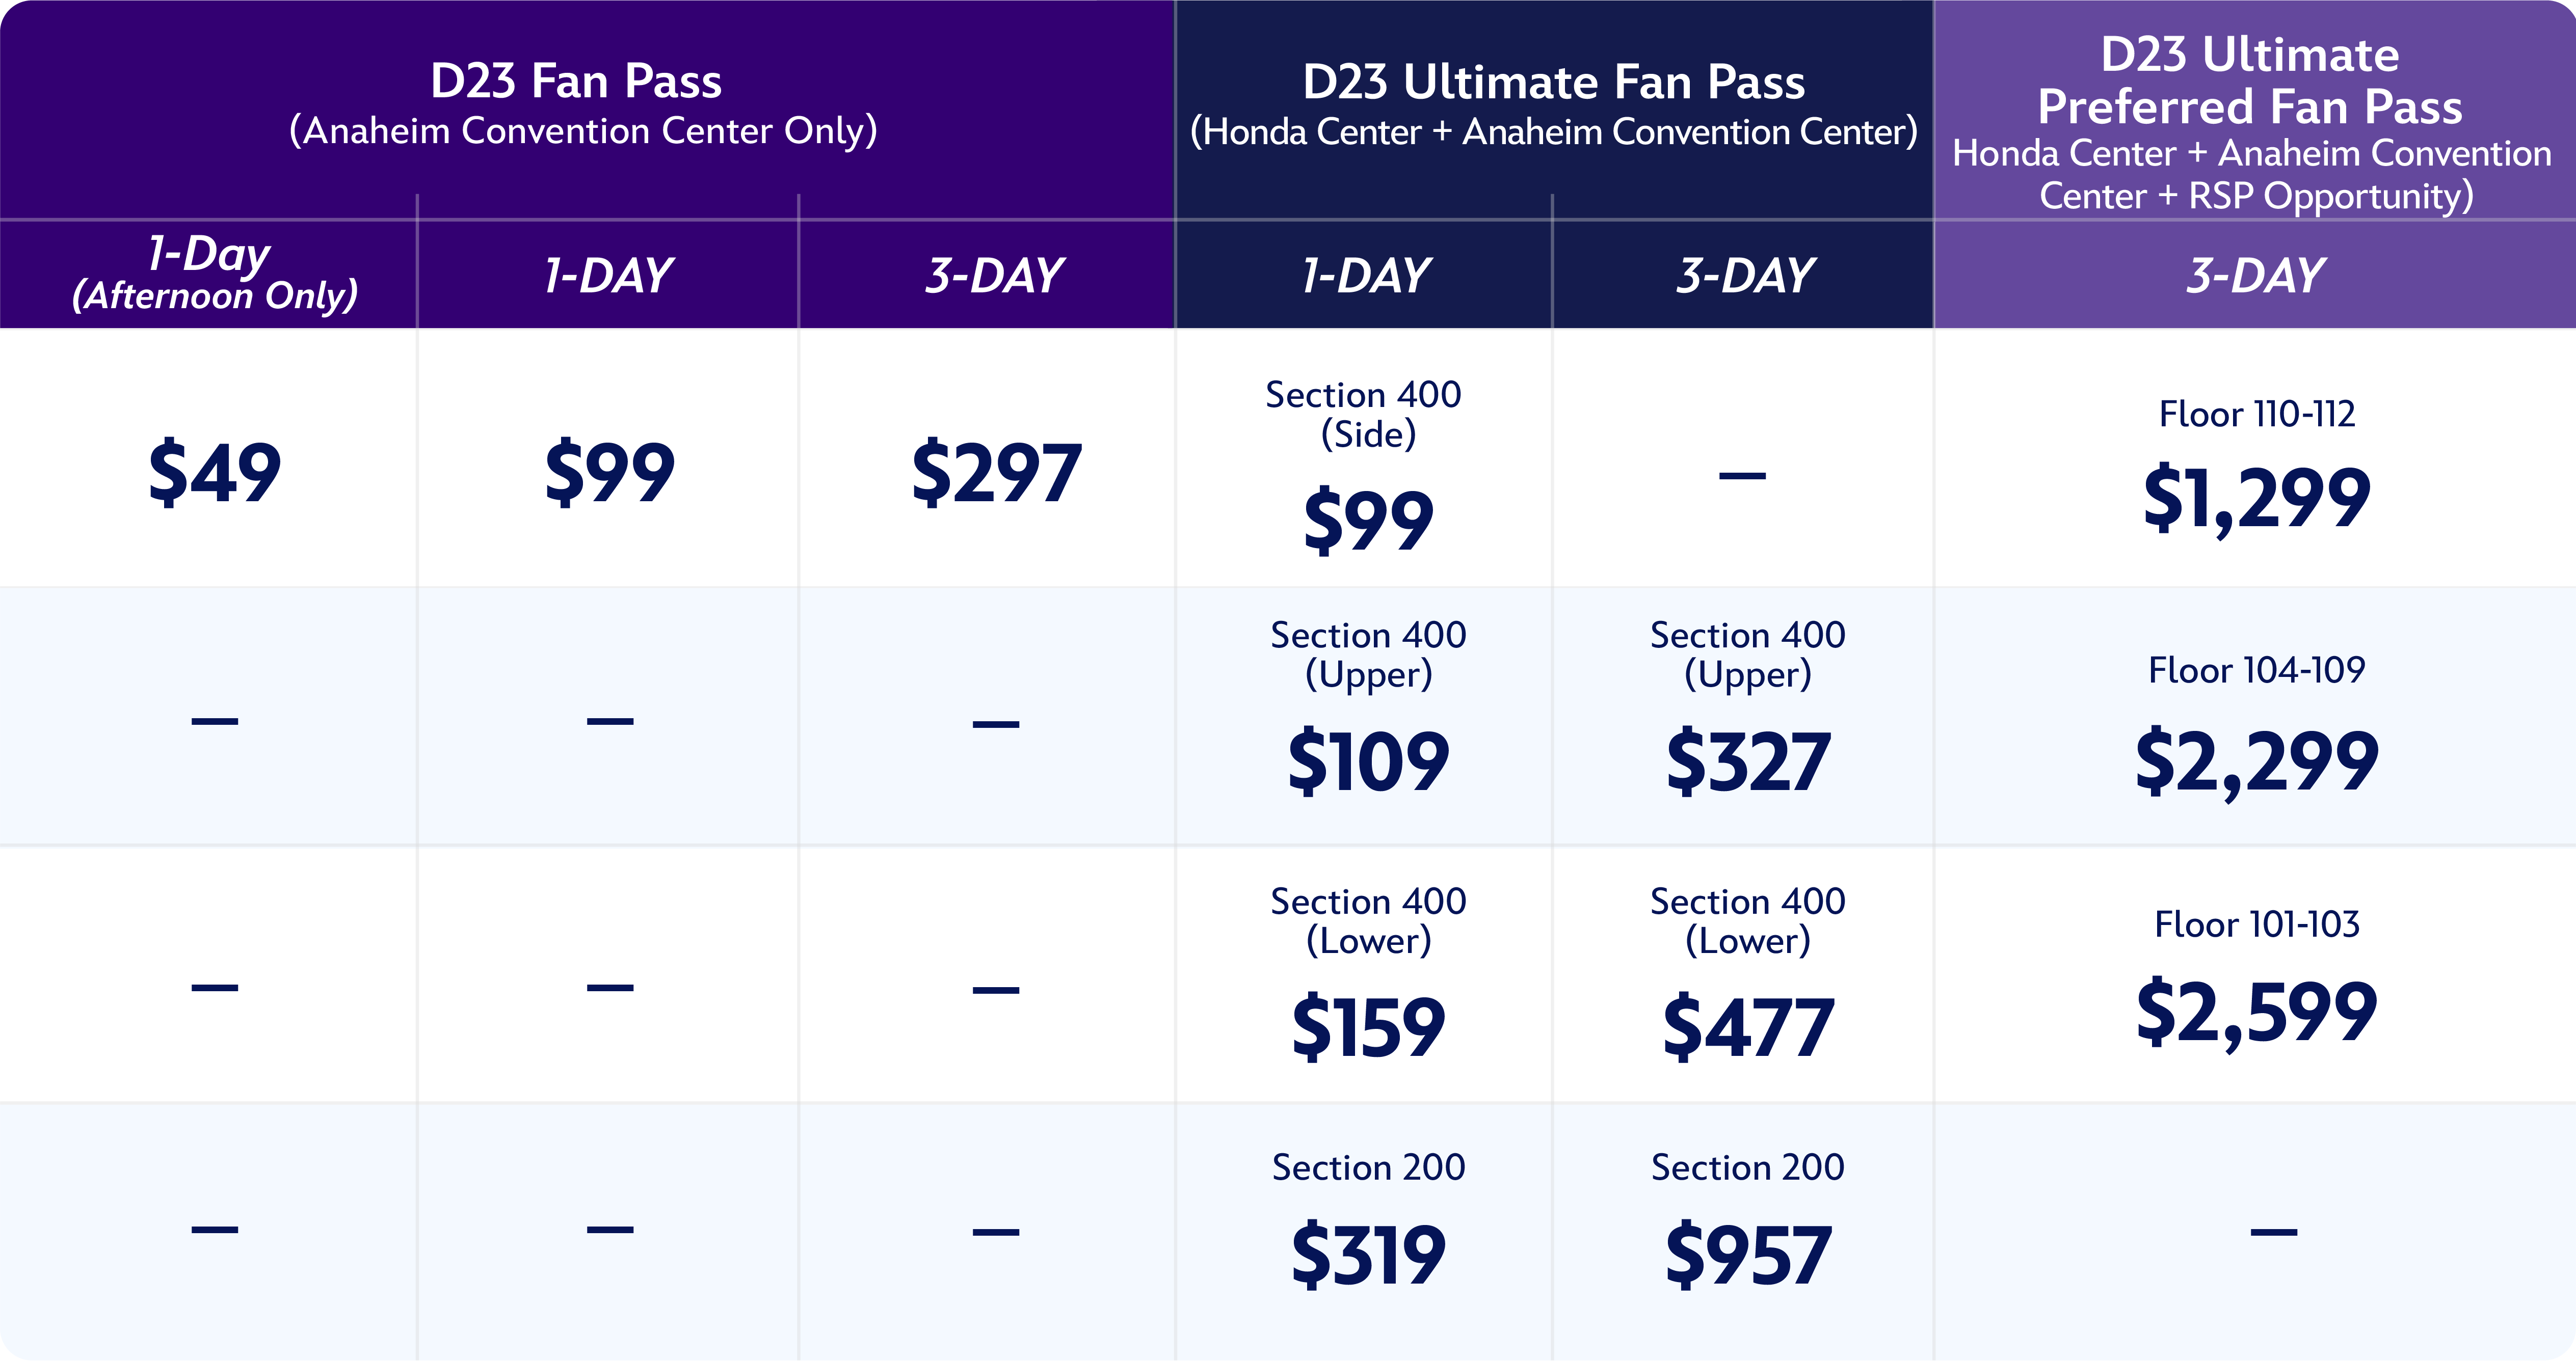
Task: Click the $2,299 Floor 104-109 price
Action: [2256, 761]
